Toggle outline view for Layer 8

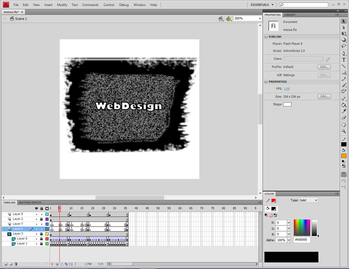(47, 239)
